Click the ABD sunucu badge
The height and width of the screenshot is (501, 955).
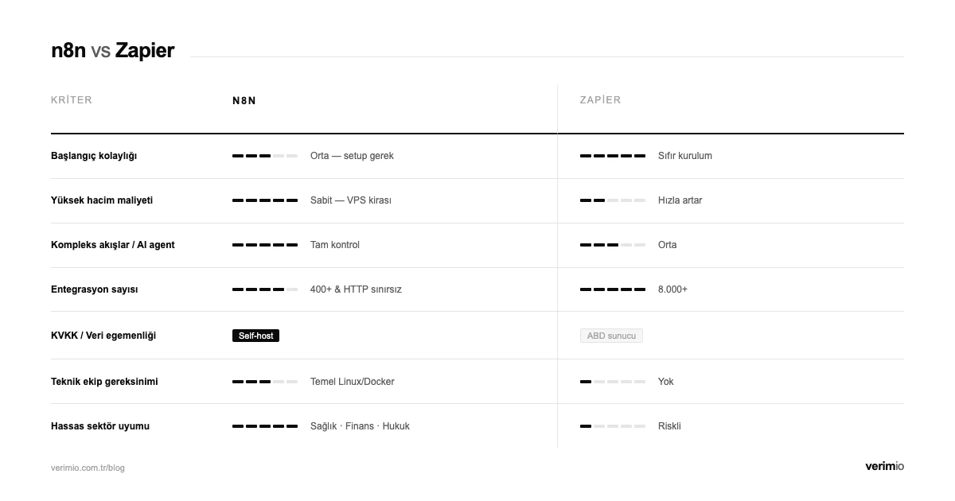(x=611, y=336)
